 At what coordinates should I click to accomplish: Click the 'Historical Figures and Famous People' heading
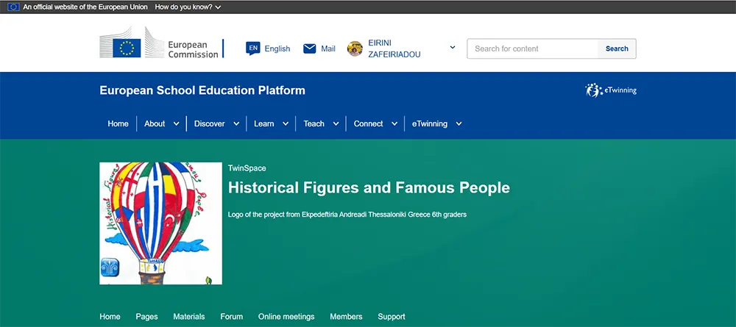click(x=369, y=188)
